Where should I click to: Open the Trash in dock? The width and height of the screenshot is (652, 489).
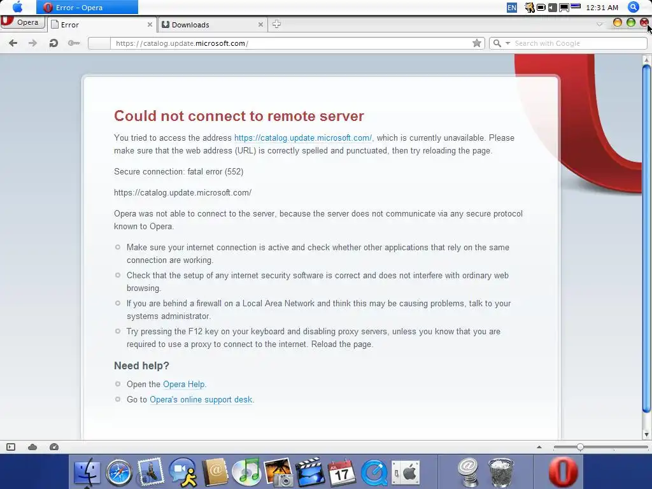click(x=500, y=472)
